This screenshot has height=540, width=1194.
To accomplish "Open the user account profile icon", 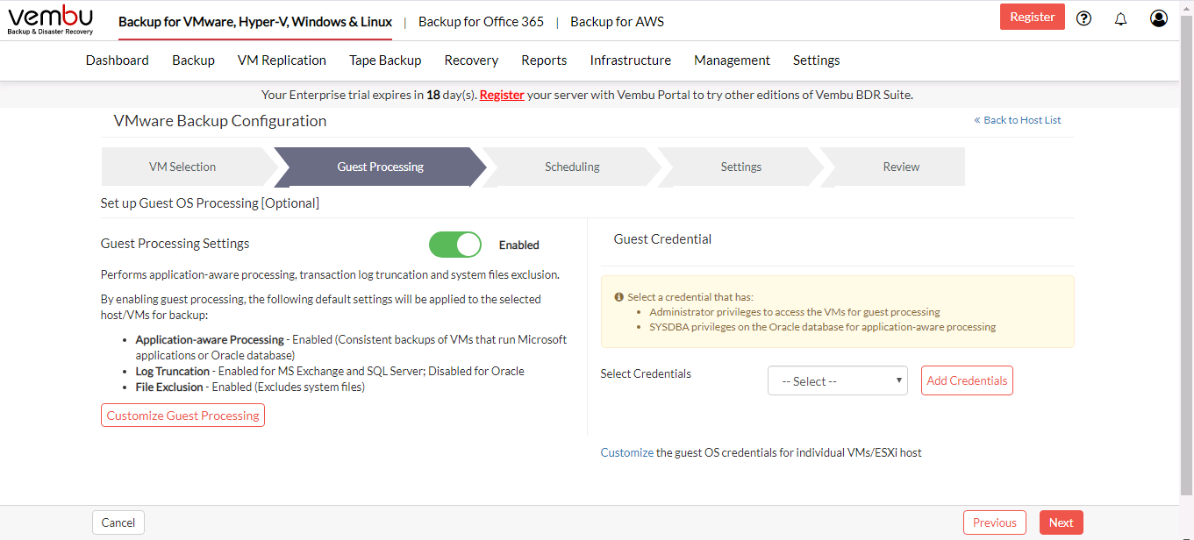I will pos(1159,18).
